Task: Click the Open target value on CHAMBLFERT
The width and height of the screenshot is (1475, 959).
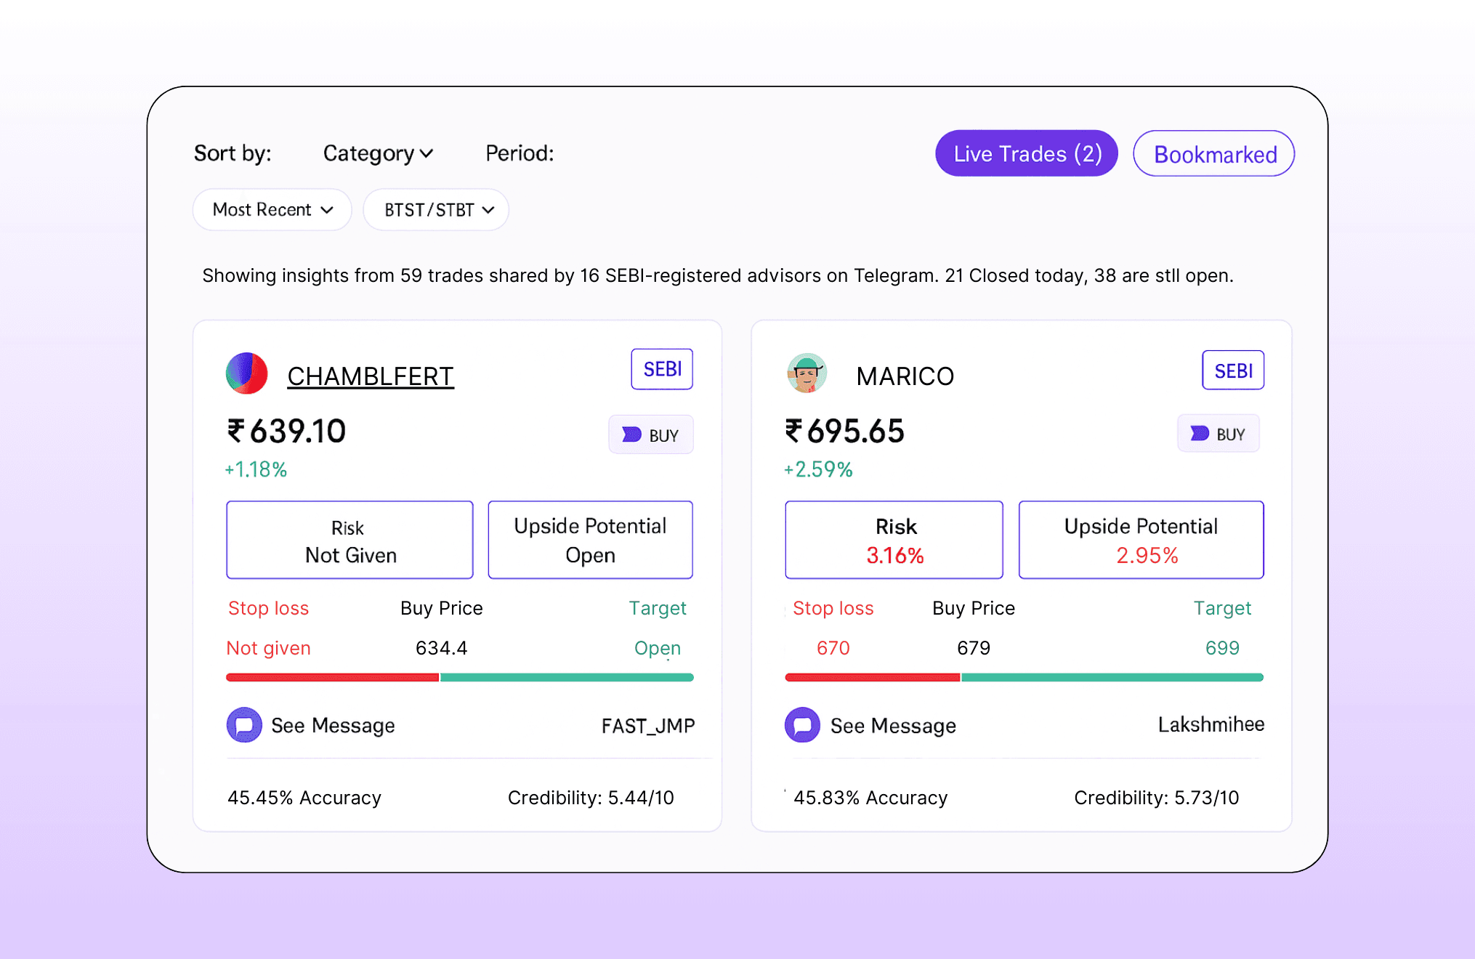Action: point(658,648)
